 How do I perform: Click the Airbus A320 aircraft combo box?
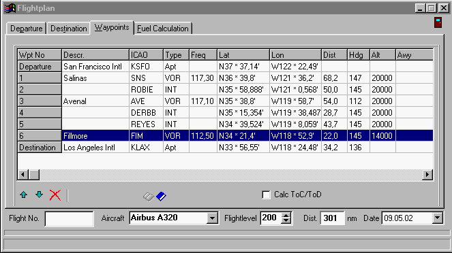point(174,218)
